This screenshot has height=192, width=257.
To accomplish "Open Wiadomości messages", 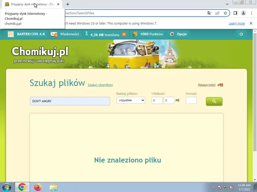I will click(70, 34).
